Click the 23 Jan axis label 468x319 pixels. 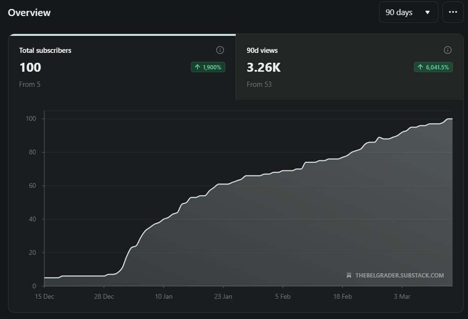coord(223,296)
